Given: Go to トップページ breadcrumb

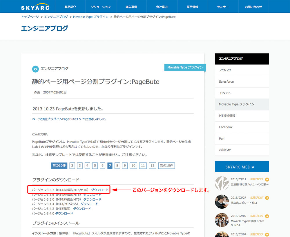Looking at the screenshot, I should click(x=30, y=17).
